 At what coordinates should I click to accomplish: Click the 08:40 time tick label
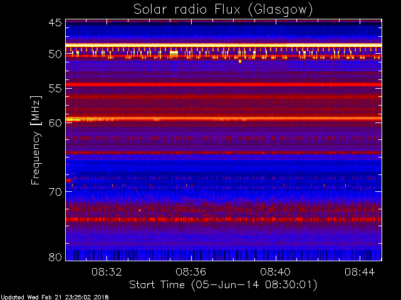(276, 272)
